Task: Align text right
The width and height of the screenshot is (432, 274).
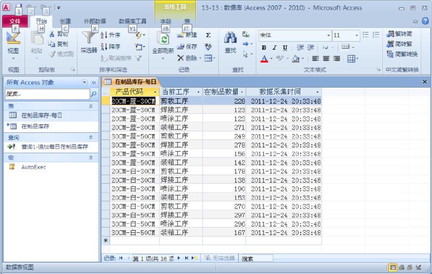Action: tap(336, 58)
